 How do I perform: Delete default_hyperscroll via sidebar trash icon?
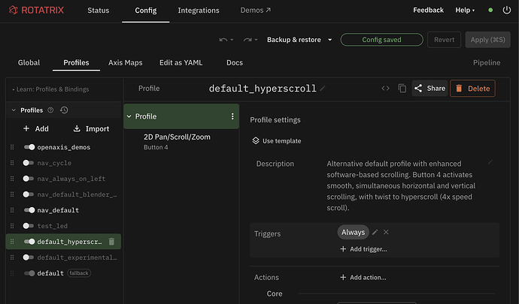pos(111,242)
